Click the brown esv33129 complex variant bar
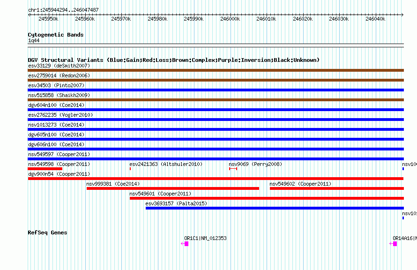417x270 pixels. (216, 70)
